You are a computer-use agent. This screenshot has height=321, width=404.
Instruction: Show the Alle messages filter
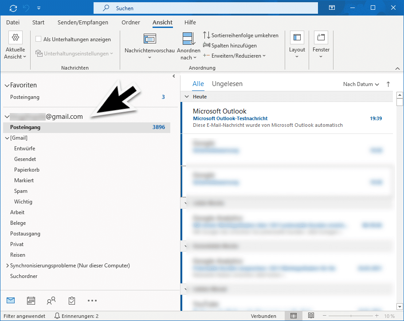click(198, 84)
